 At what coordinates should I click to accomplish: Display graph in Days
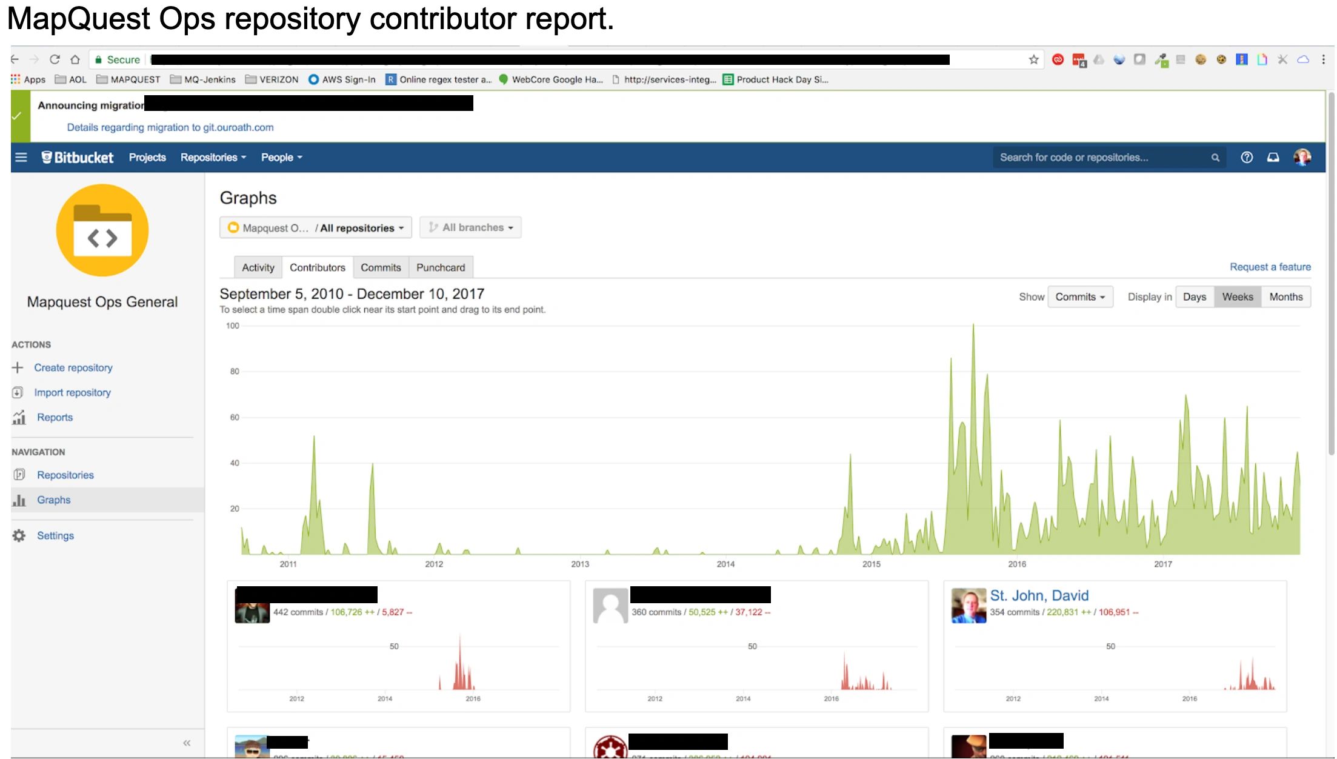[x=1195, y=297]
